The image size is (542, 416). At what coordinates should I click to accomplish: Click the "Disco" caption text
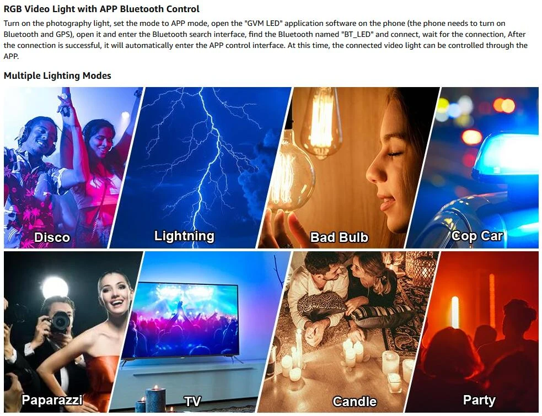[52, 237]
